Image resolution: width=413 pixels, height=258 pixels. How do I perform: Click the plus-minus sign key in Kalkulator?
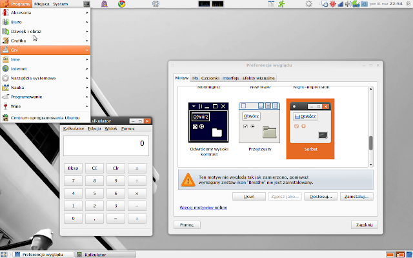coord(137,168)
